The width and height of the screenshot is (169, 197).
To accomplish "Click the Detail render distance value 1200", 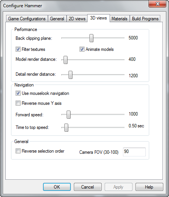I will (133, 76).
